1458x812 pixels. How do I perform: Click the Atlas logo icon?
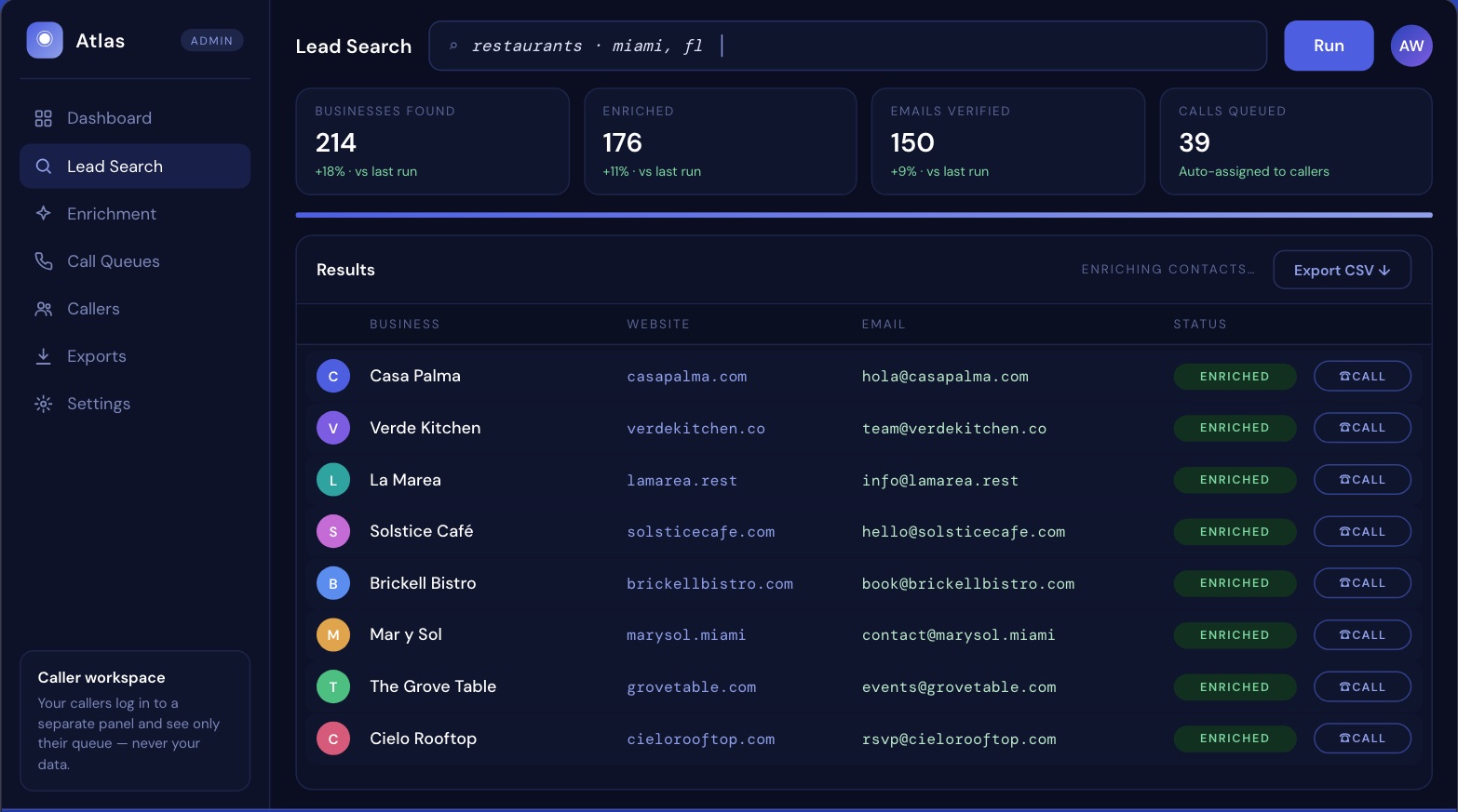[45, 40]
